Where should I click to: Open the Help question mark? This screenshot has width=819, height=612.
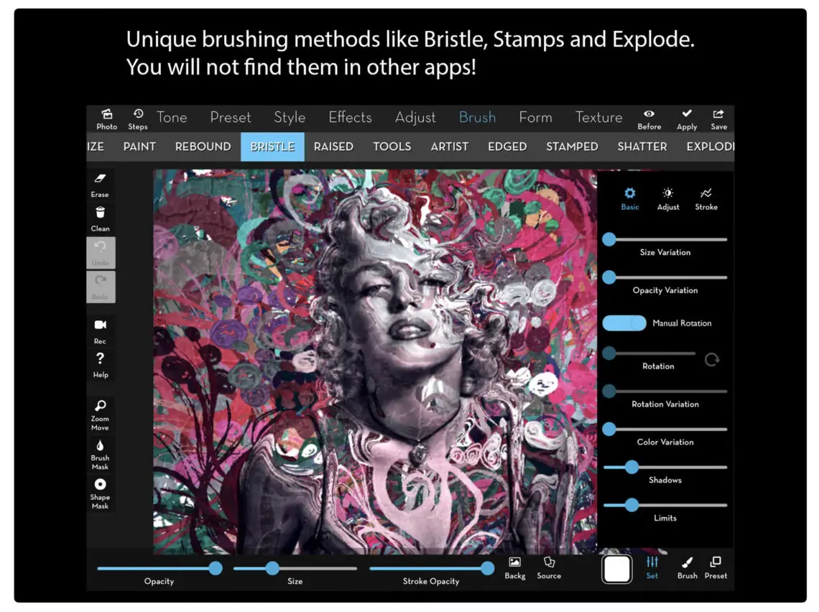click(100, 363)
